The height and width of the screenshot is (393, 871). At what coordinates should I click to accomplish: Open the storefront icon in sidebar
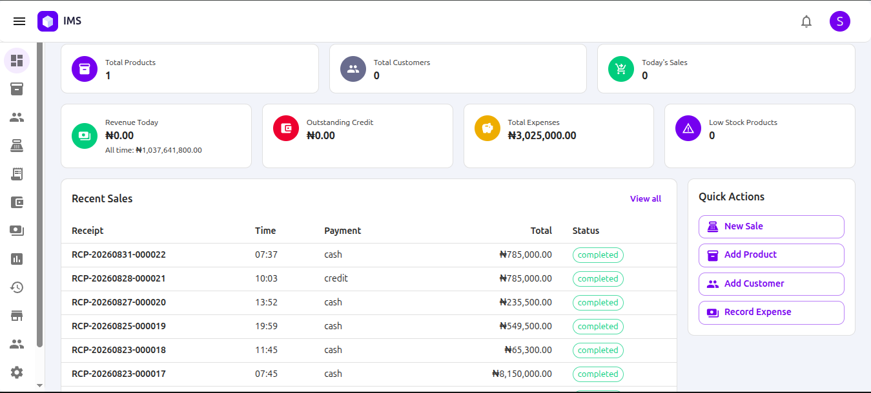pyautogui.click(x=17, y=316)
